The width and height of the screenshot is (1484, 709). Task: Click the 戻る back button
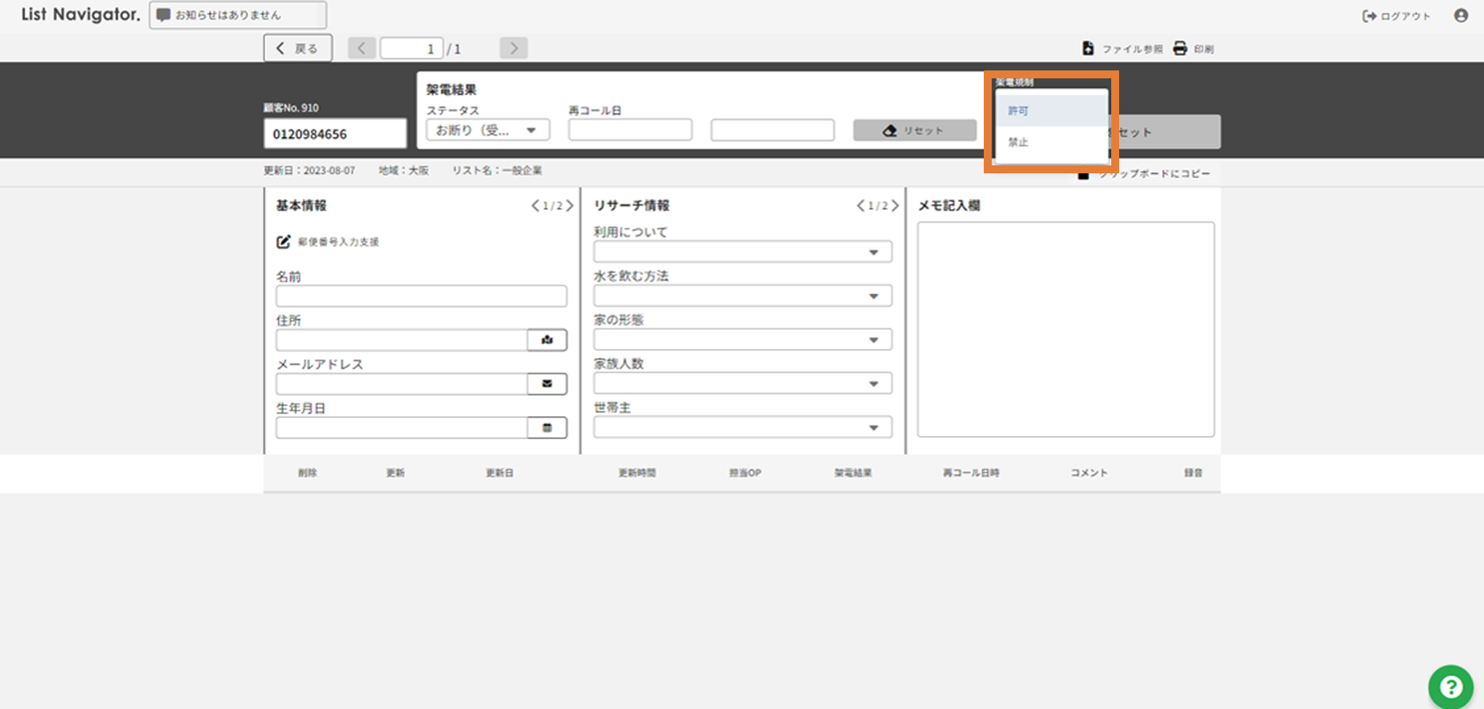click(298, 48)
